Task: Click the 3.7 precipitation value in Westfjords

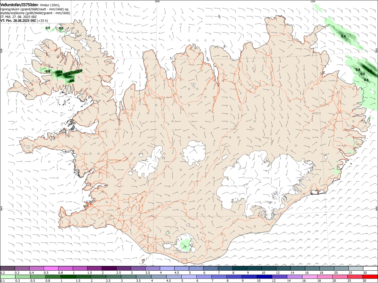Action: (79, 71)
